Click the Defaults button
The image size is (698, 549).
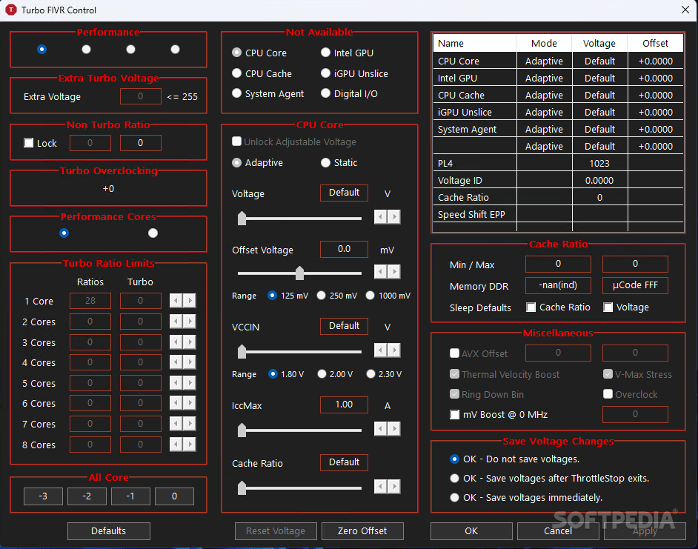tap(108, 531)
